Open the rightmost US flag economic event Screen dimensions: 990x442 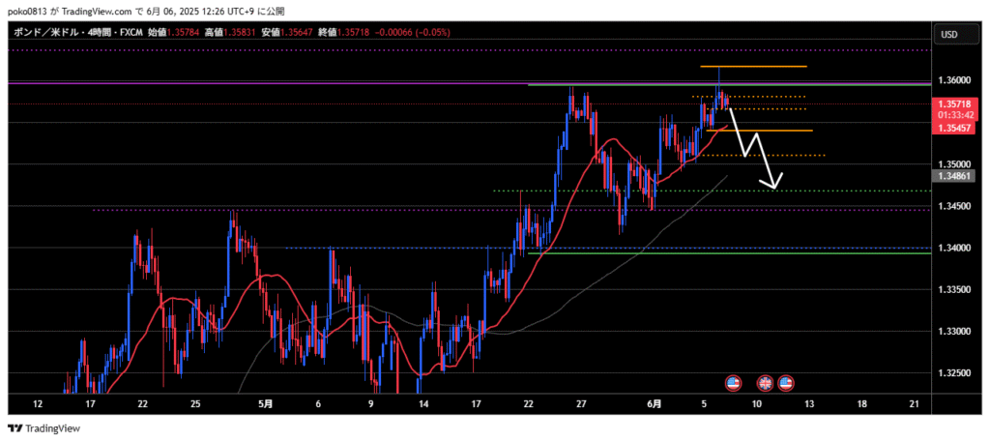click(785, 383)
